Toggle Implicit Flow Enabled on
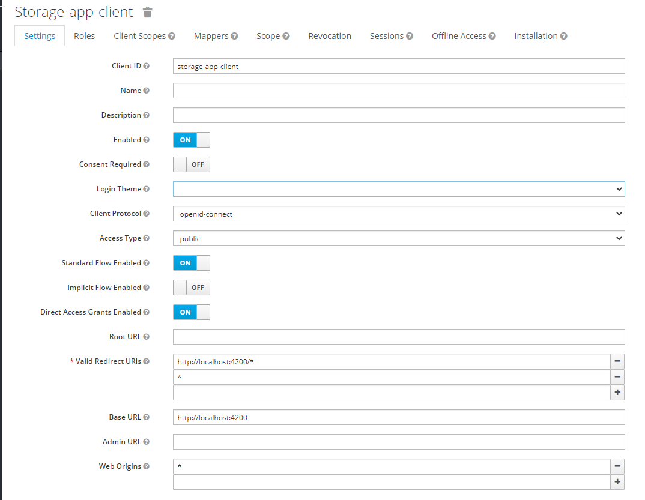This screenshot has width=645, height=500. pyautogui.click(x=192, y=288)
